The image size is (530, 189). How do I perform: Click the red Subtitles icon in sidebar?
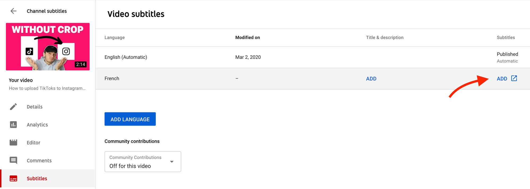[13, 178]
